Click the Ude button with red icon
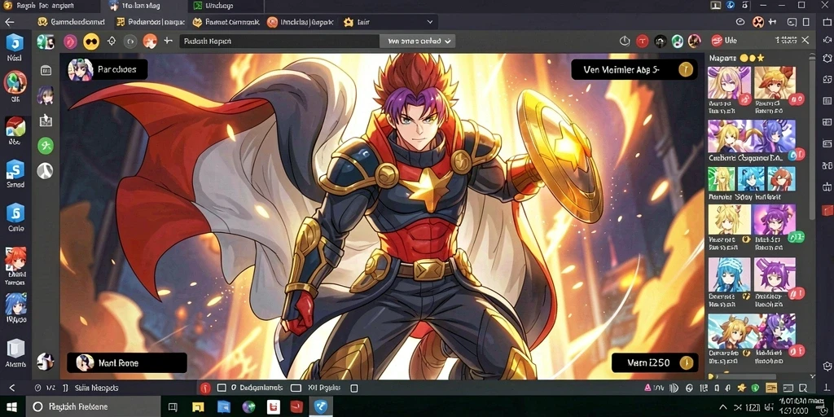This screenshot has height=417, width=834. point(725,41)
